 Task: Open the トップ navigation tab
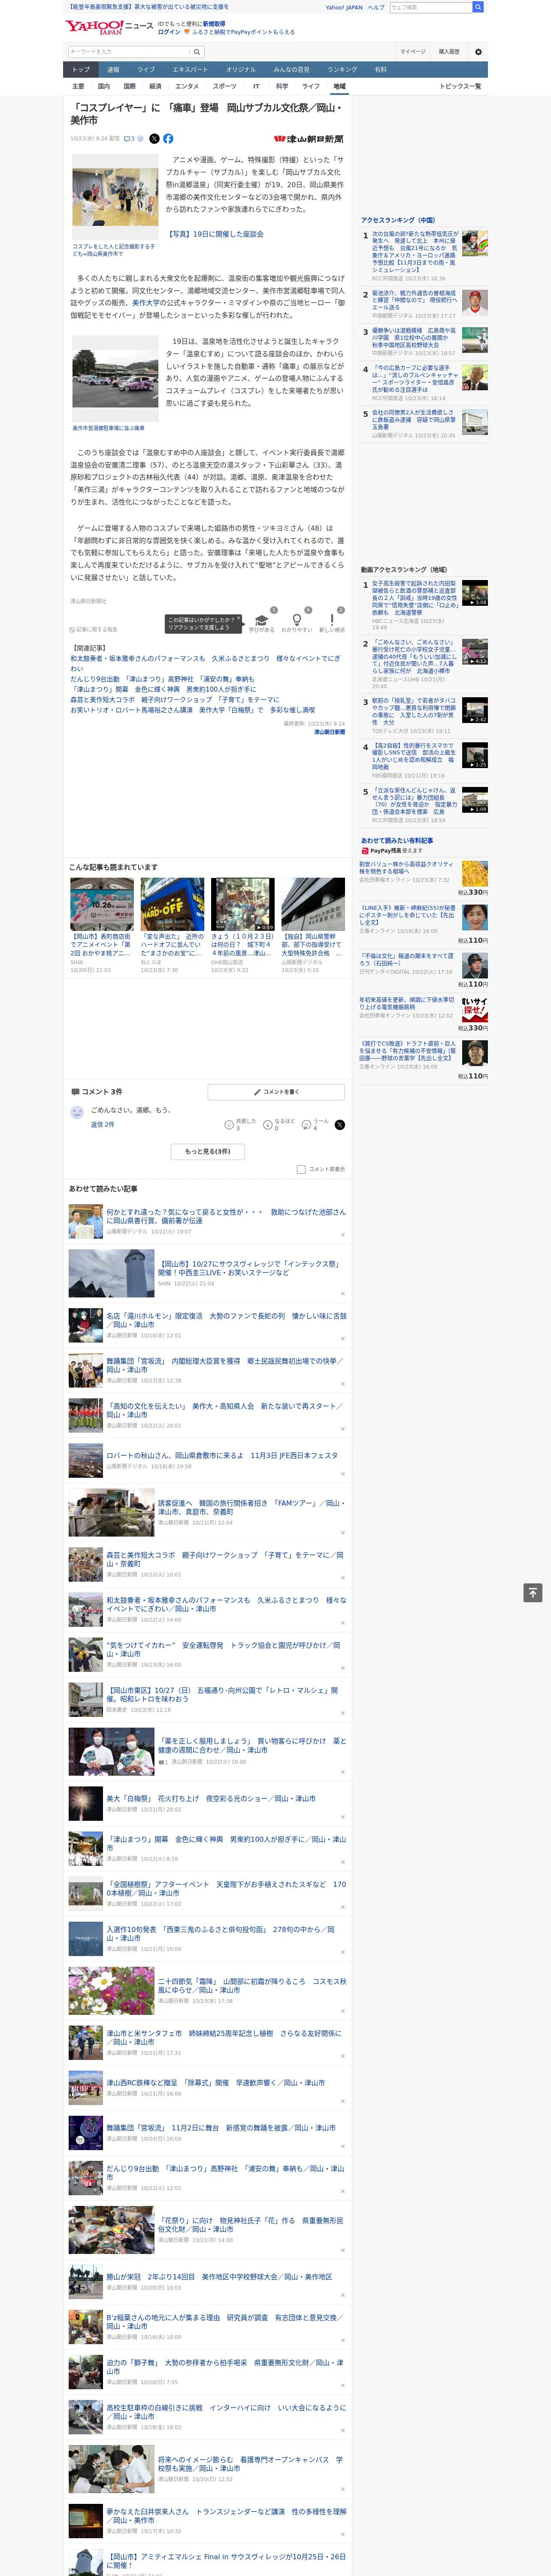[x=81, y=70]
